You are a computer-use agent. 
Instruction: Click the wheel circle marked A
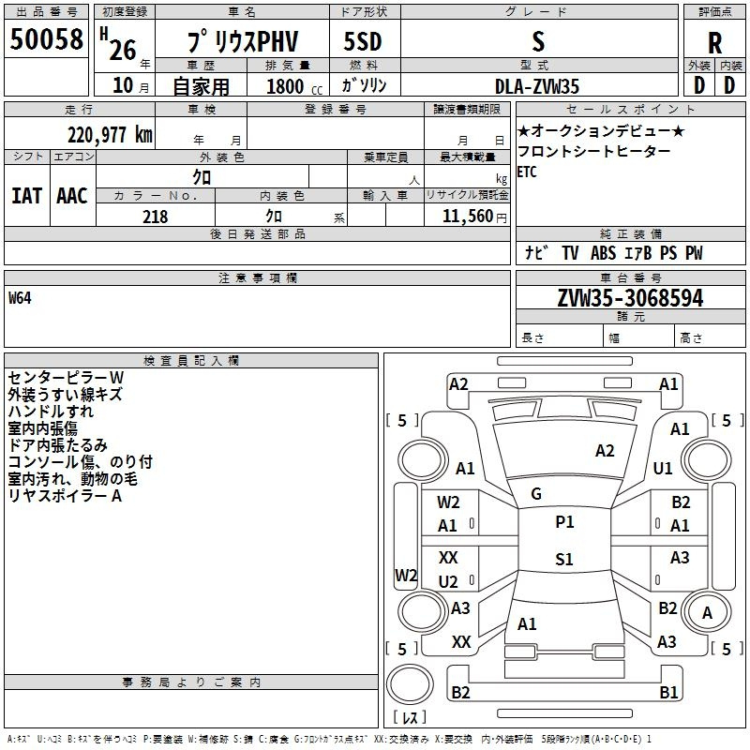[707, 612]
